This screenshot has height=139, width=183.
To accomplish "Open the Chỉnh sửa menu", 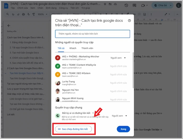I will pyautogui.click(x=22, y=8).
